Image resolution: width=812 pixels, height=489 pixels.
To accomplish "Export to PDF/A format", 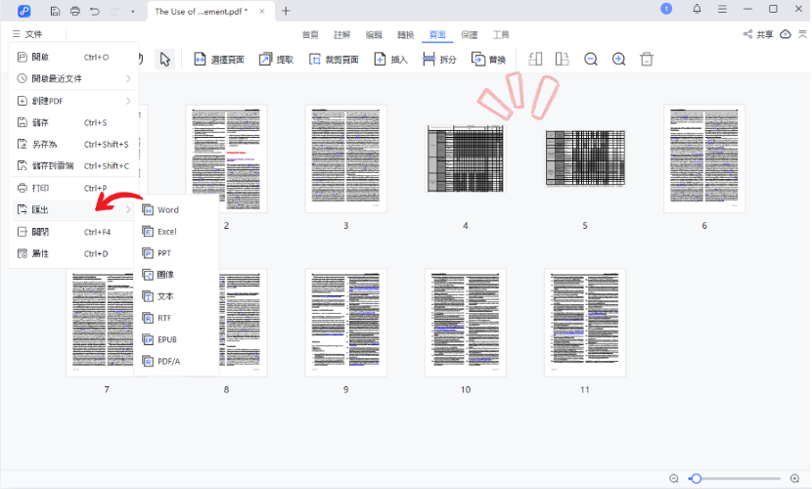I will coord(176,362).
